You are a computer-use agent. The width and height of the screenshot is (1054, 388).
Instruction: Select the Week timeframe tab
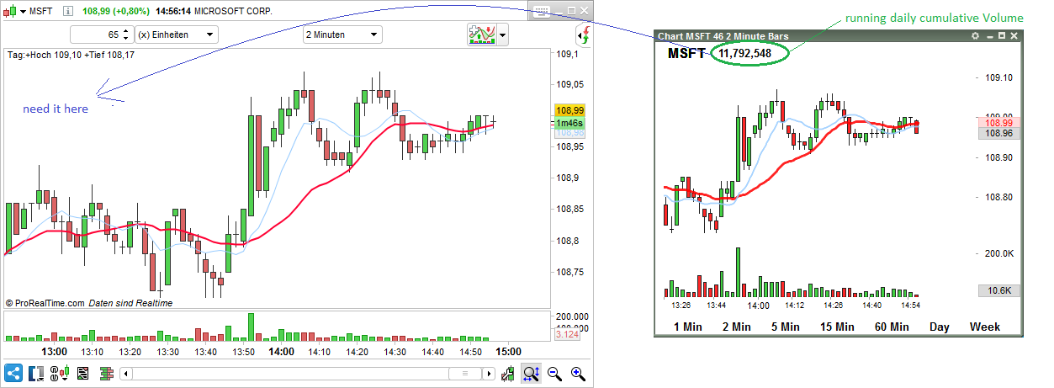coord(985,326)
